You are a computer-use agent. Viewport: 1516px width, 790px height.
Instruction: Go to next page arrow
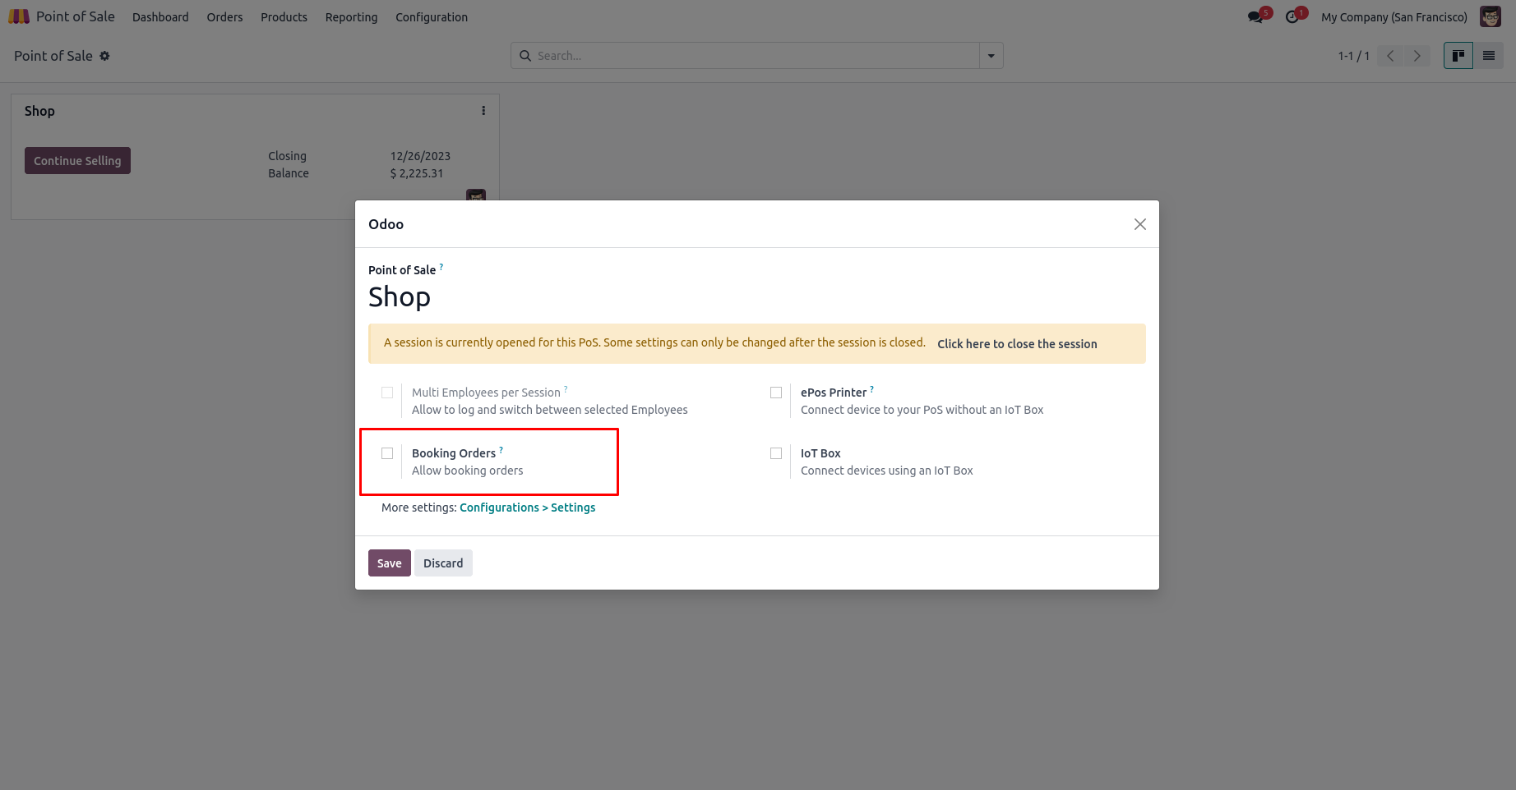(1417, 56)
